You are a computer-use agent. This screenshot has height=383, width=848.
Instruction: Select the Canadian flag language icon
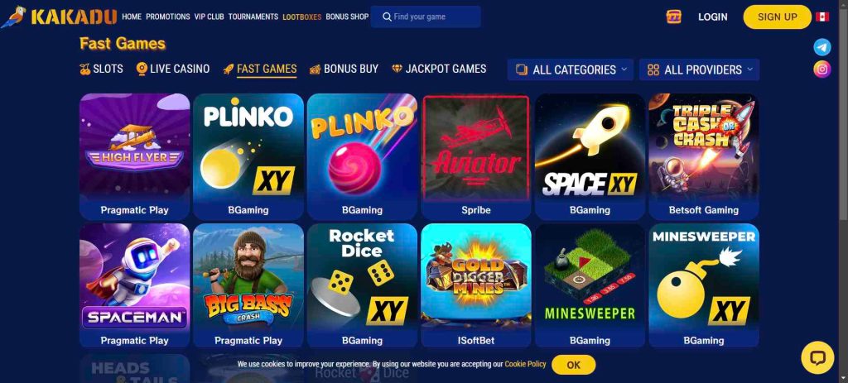pos(822,17)
